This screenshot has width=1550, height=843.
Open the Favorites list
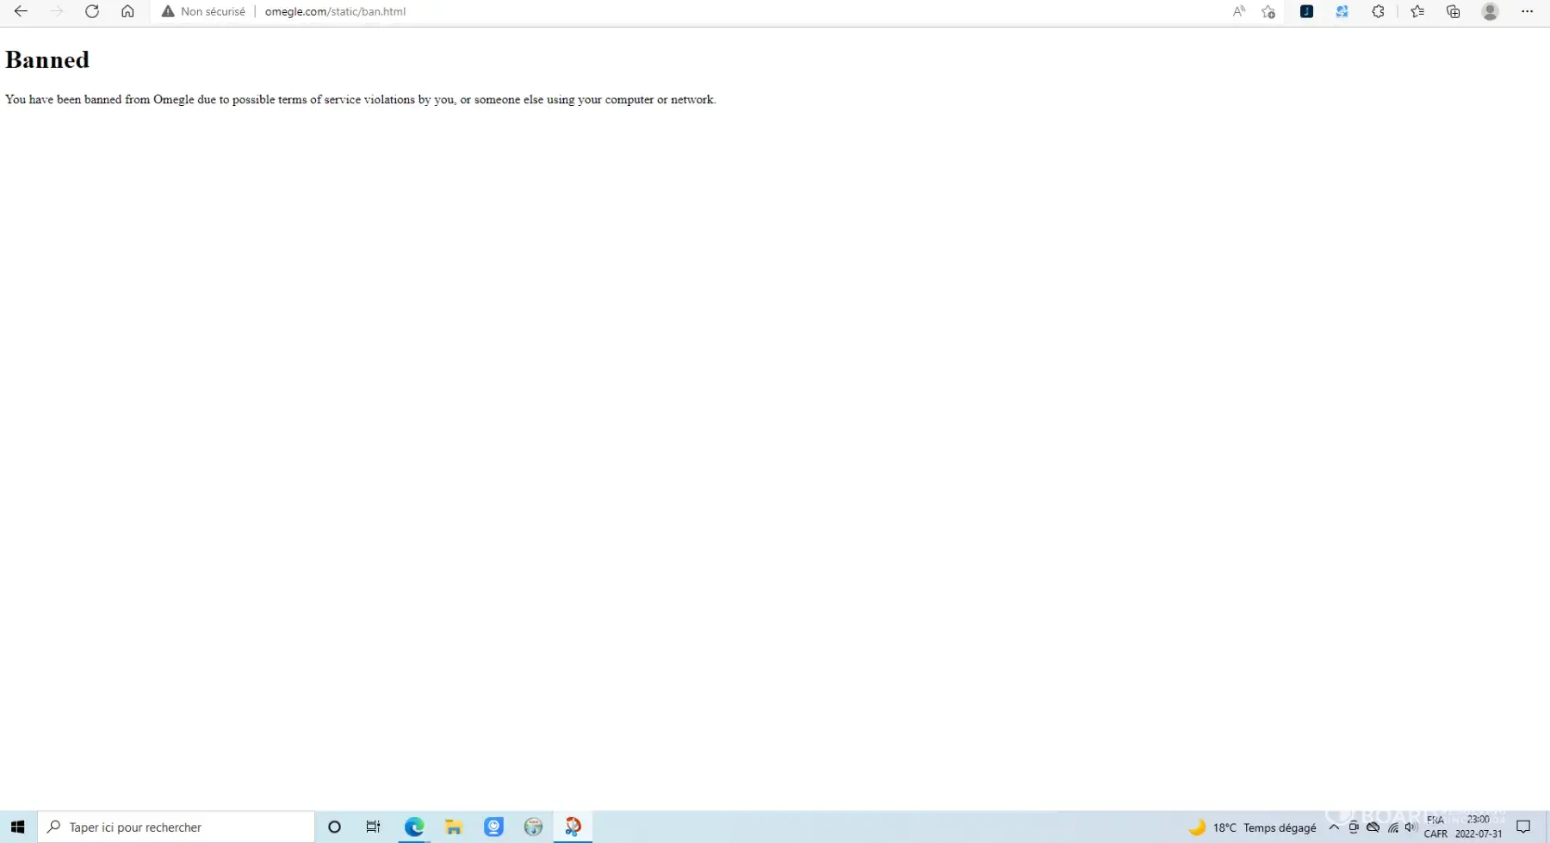click(1417, 11)
